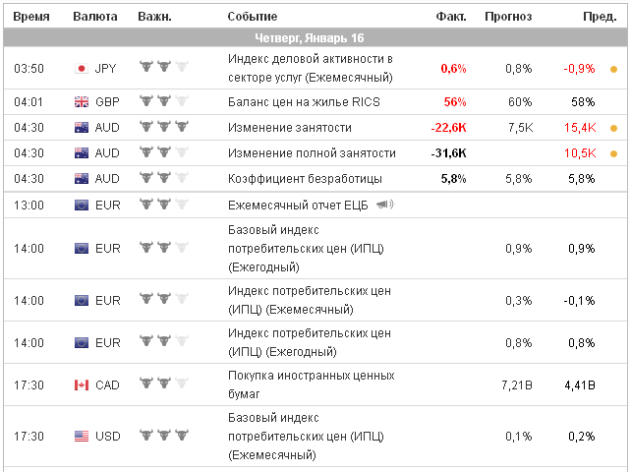Sort by the Время column header

(31, 17)
